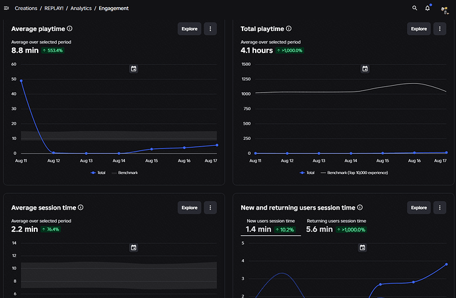Go to Creations breadcrumb
Viewport: 456px width, 298px height.
coord(26,9)
